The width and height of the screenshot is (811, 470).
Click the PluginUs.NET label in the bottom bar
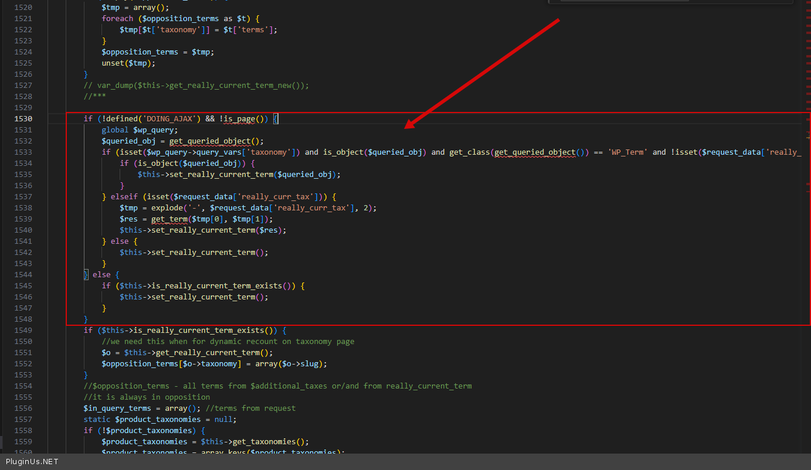[32, 462]
